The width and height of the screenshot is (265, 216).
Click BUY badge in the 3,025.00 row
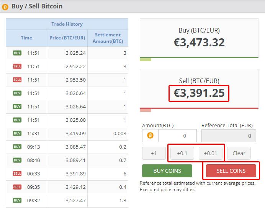coord(17,120)
